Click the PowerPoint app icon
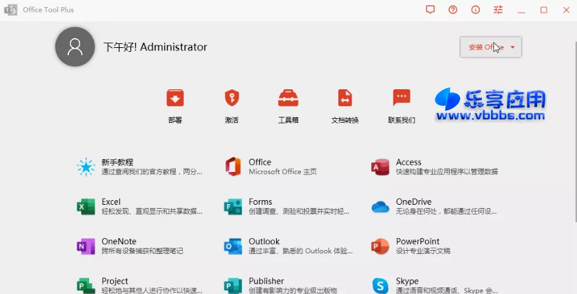 [380, 246]
